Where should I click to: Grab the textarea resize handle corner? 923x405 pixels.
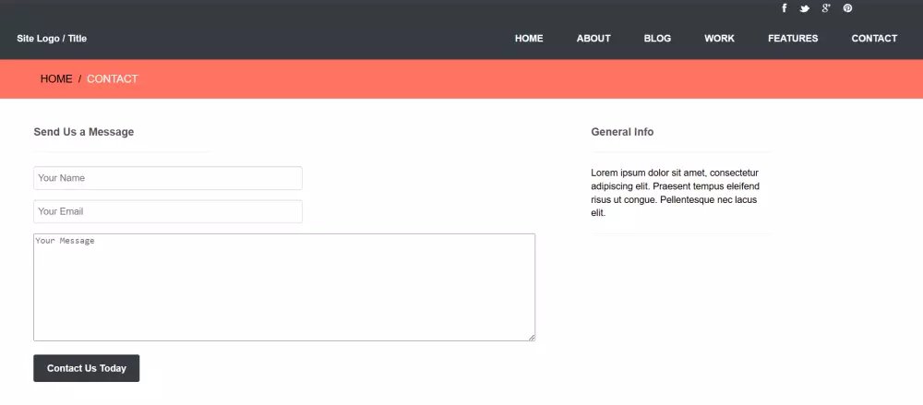coord(532,338)
